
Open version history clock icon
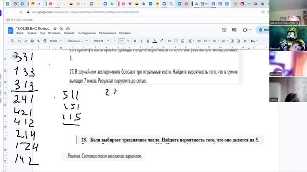click(x=224, y=30)
